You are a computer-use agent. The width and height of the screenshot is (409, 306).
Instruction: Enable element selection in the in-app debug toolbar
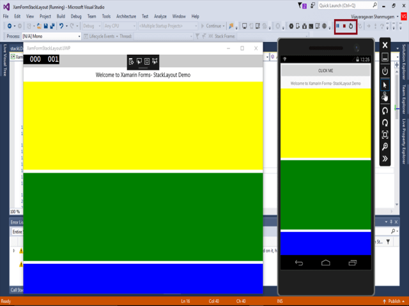click(x=139, y=61)
